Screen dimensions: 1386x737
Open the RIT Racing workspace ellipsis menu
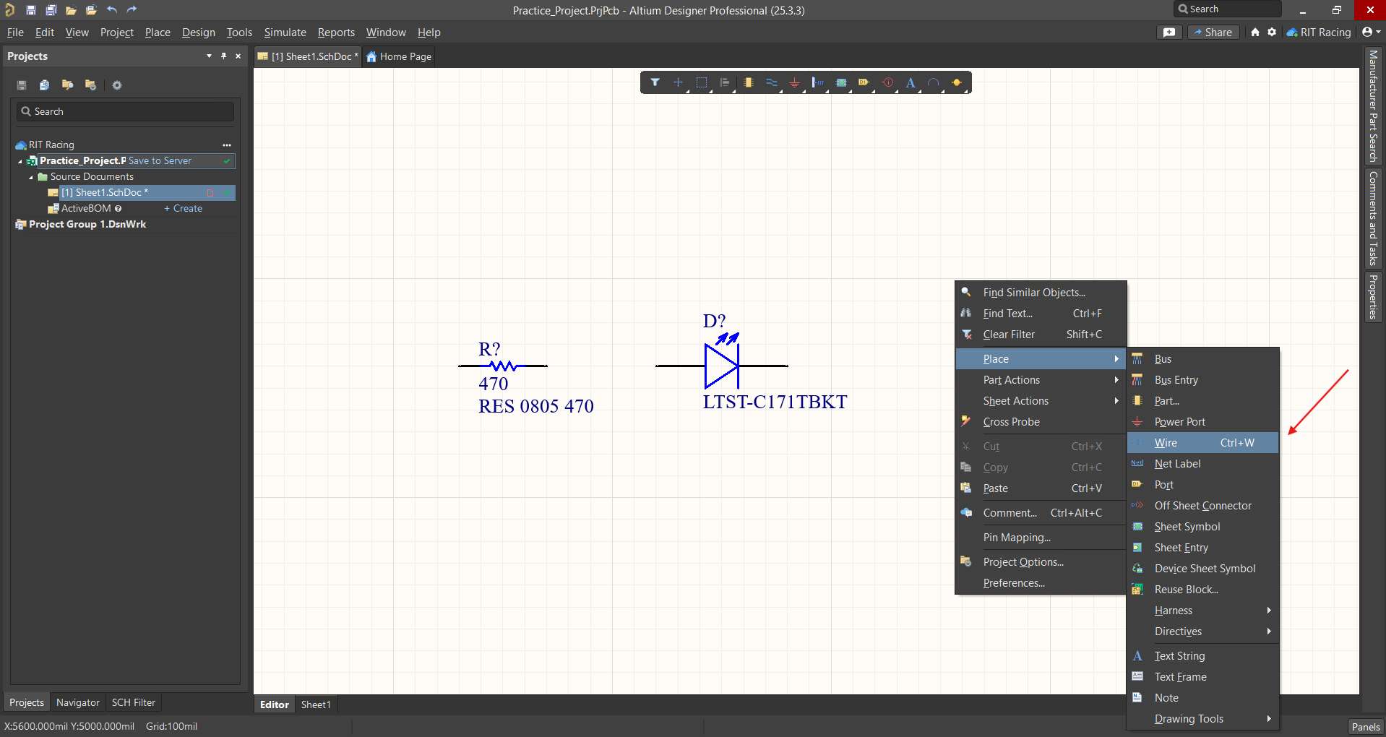(227, 145)
